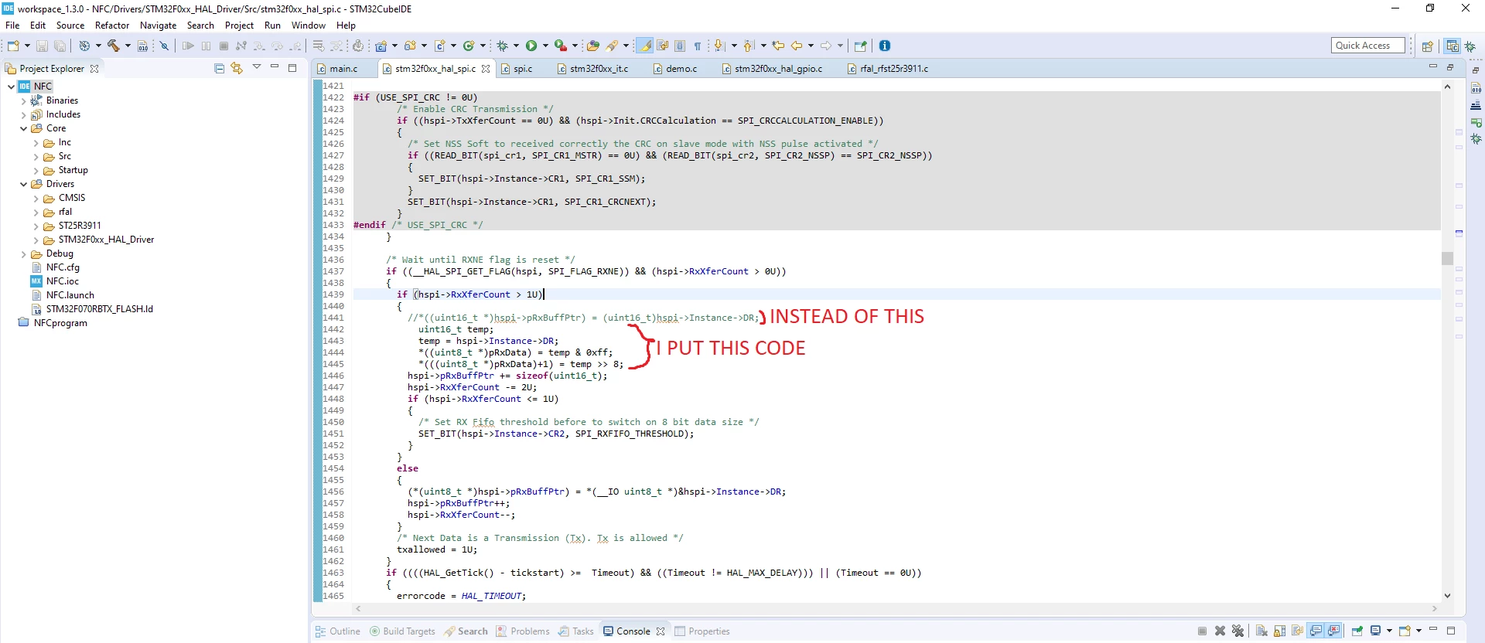Open the Run button dropdown arrow
Image resolution: width=1485 pixels, height=643 pixels.
545,46
